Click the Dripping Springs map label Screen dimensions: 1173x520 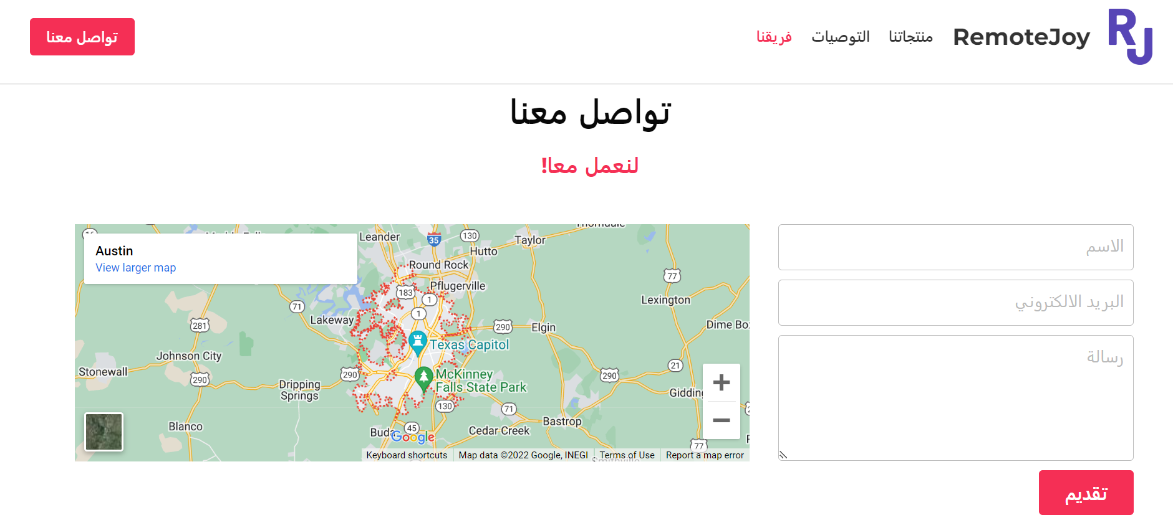tap(299, 390)
